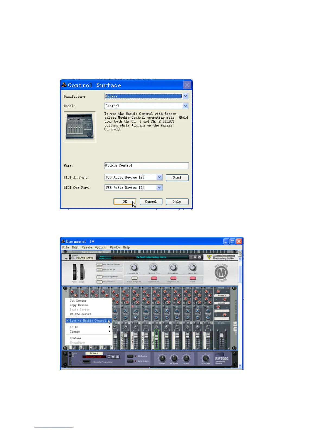Toggle the Compressor On button
332x430 pixels.
pyautogui.click(x=173, y=278)
